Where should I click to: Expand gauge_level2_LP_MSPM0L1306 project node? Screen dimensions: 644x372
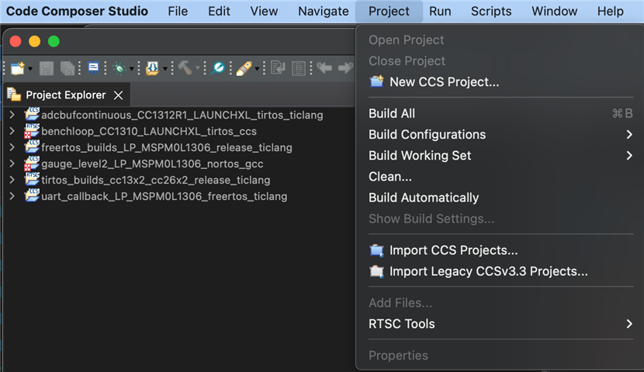pos(12,164)
